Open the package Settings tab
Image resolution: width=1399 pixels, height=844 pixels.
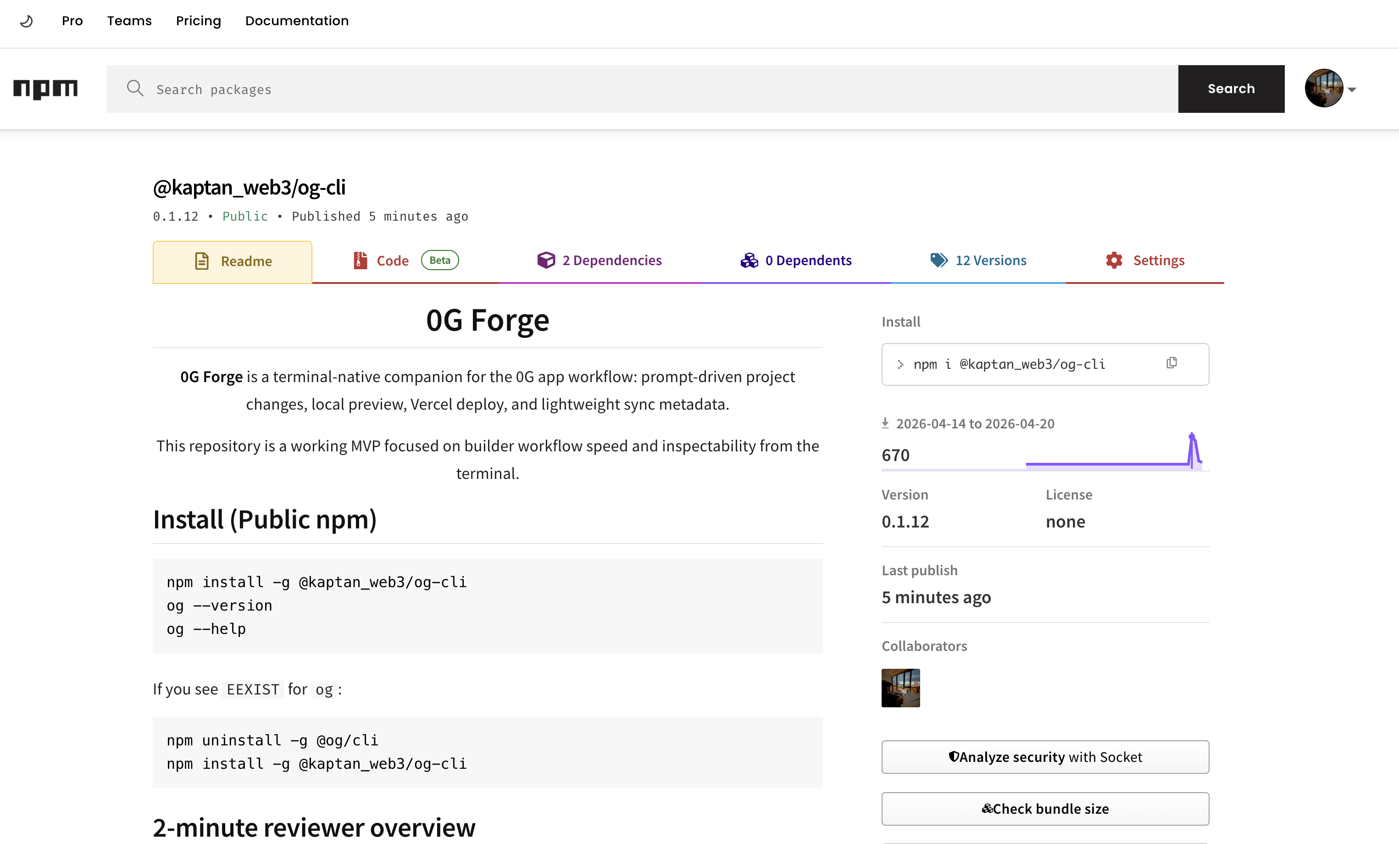(1144, 261)
